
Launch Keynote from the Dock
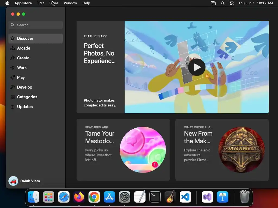tap(223, 197)
